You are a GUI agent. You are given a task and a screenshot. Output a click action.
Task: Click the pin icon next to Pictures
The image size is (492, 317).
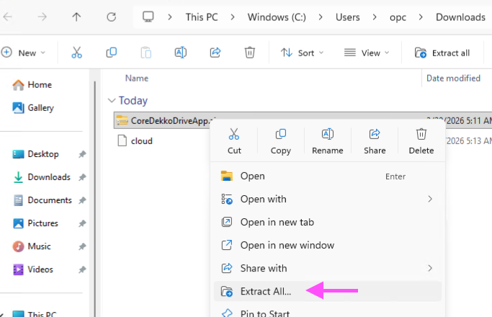pyautogui.click(x=82, y=223)
